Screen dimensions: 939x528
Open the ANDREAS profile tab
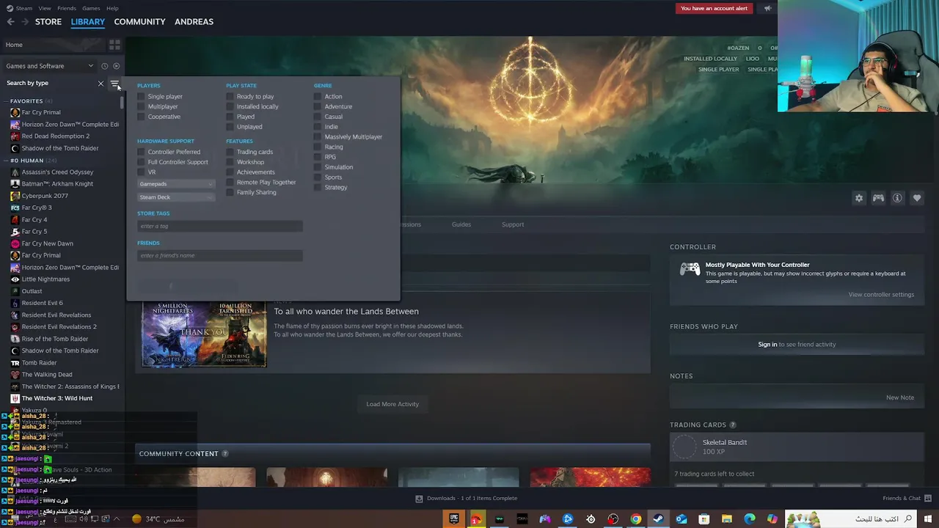pyautogui.click(x=194, y=22)
